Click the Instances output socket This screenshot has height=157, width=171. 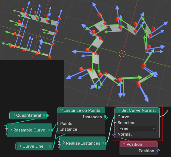click(x=105, y=117)
